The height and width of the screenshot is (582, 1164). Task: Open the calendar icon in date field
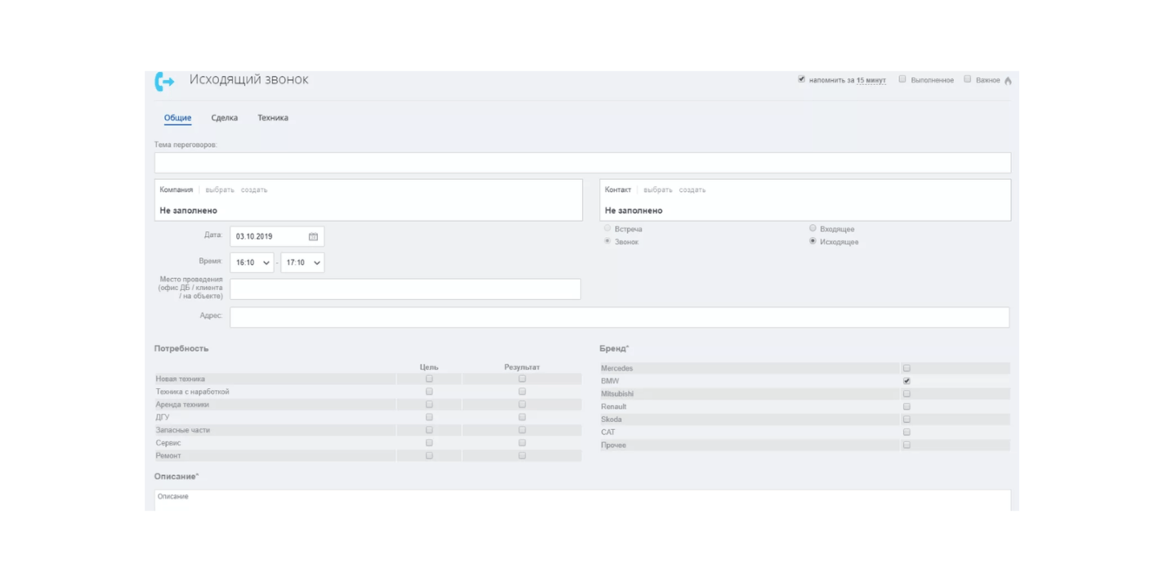point(314,236)
